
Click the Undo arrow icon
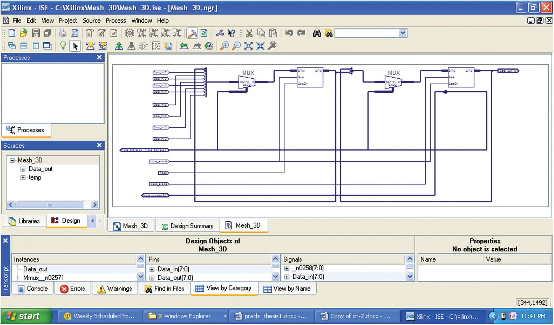click(x=289, y=33)
